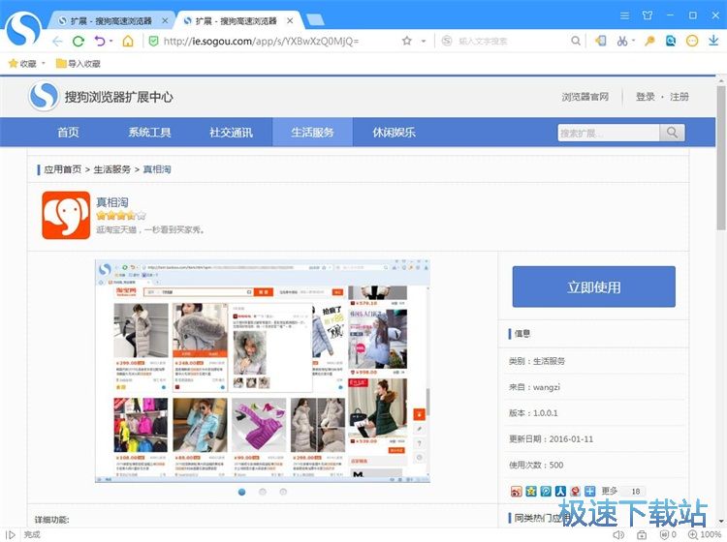Toggle status bar sound speaker icon
Image resolution: width=727 pixels, height=542 pixels.
tap(618, 534)
